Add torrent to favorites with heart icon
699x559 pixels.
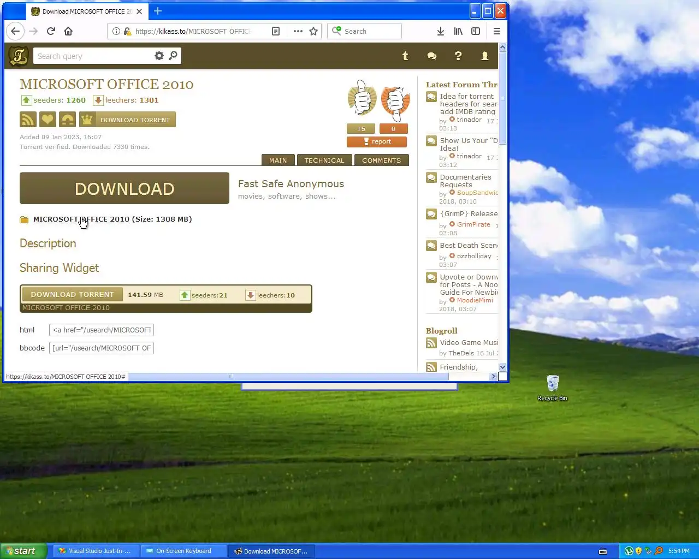(48, 120)
